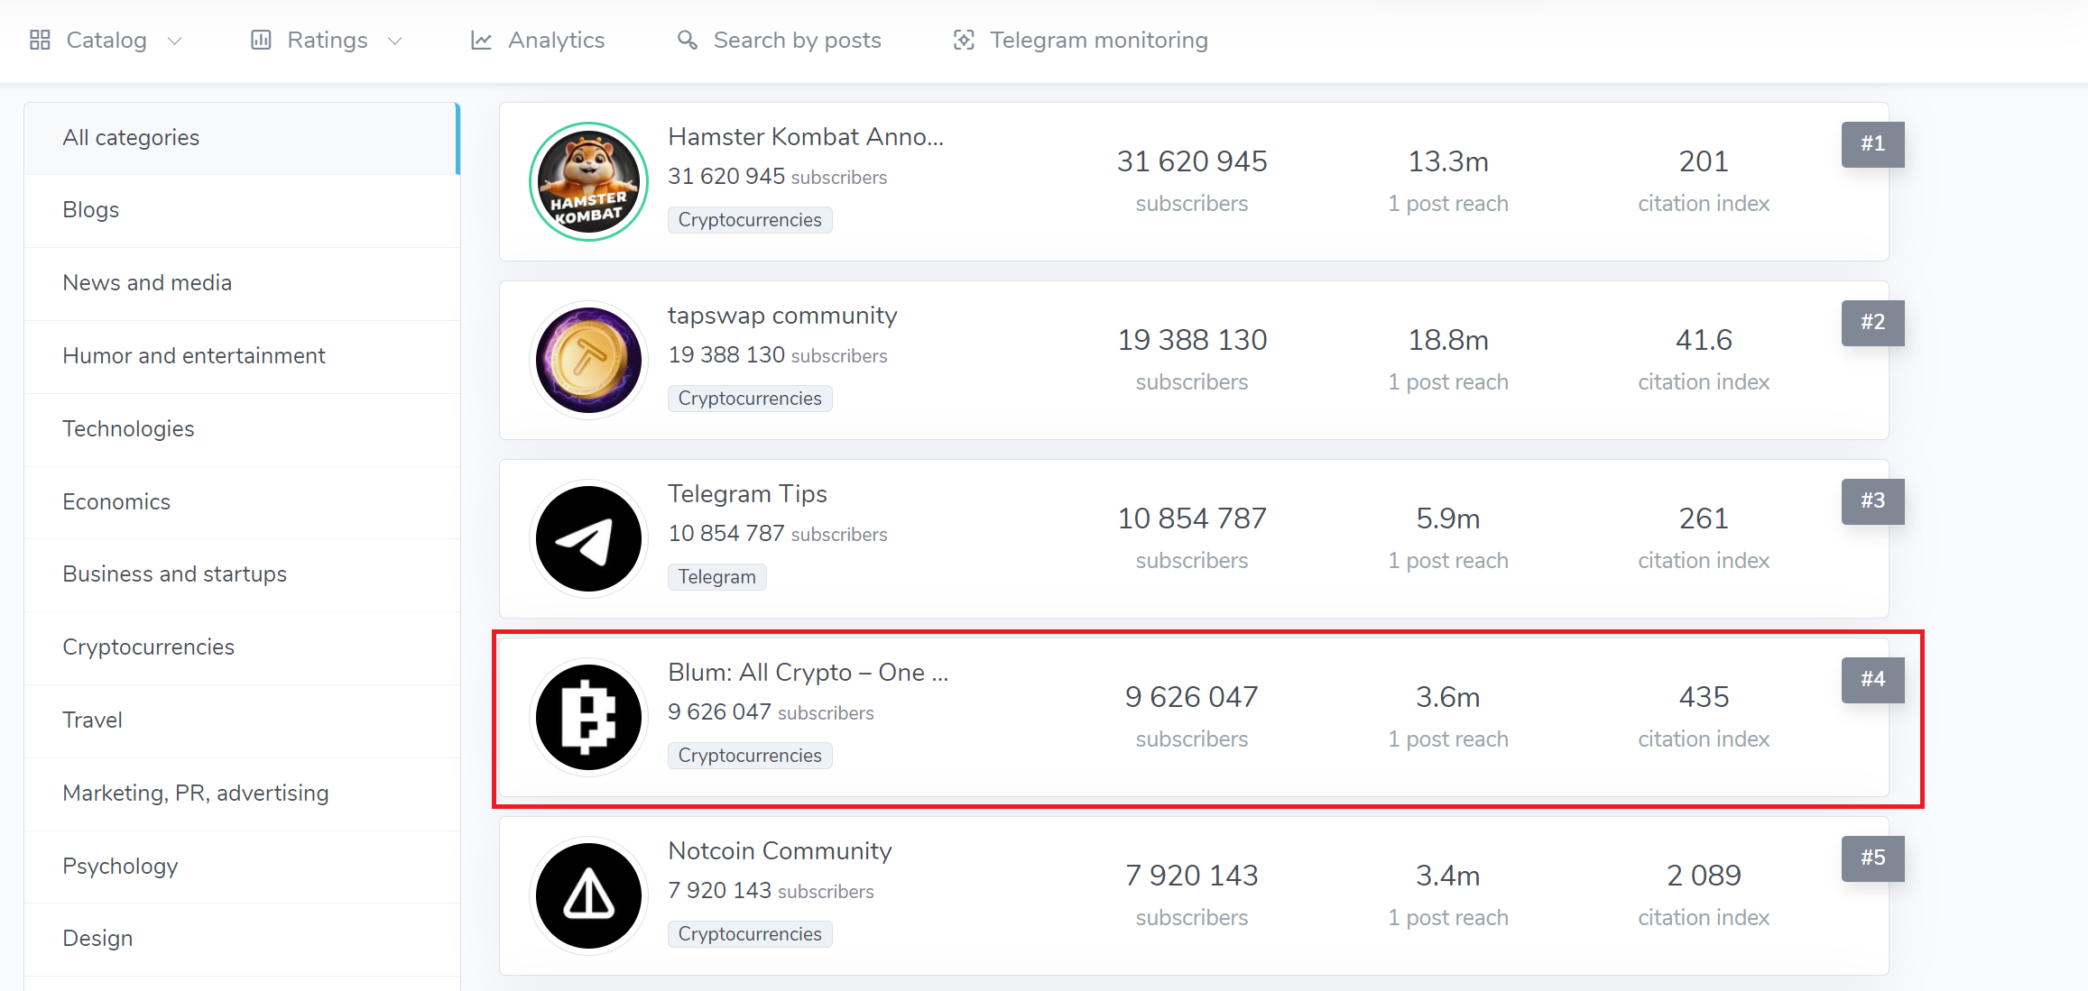Click the Search by posts magnifier icon
The width and height of the screenshot is (2088, 991).
point(688,40)
